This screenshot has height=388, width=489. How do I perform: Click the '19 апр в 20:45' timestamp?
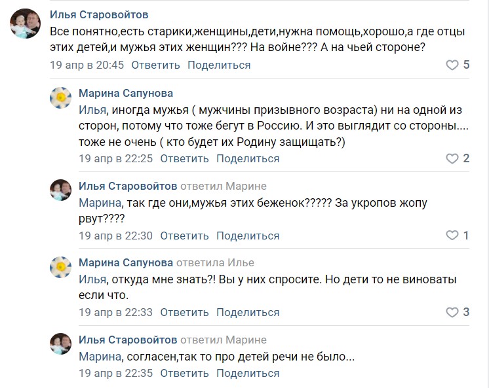(x=87, y=65)
